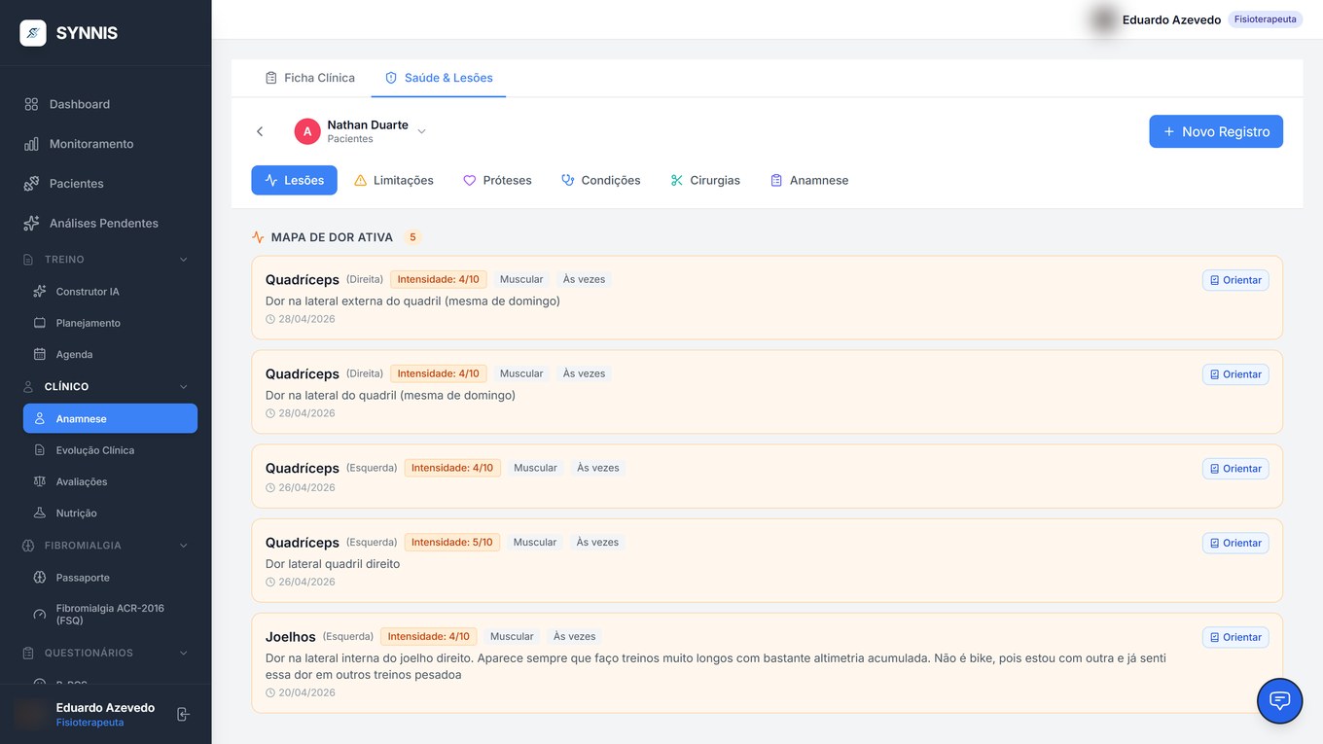Screen dimensions: 1323x744
Task: Select the Limitações tab
Action: (x=394, y=180)
